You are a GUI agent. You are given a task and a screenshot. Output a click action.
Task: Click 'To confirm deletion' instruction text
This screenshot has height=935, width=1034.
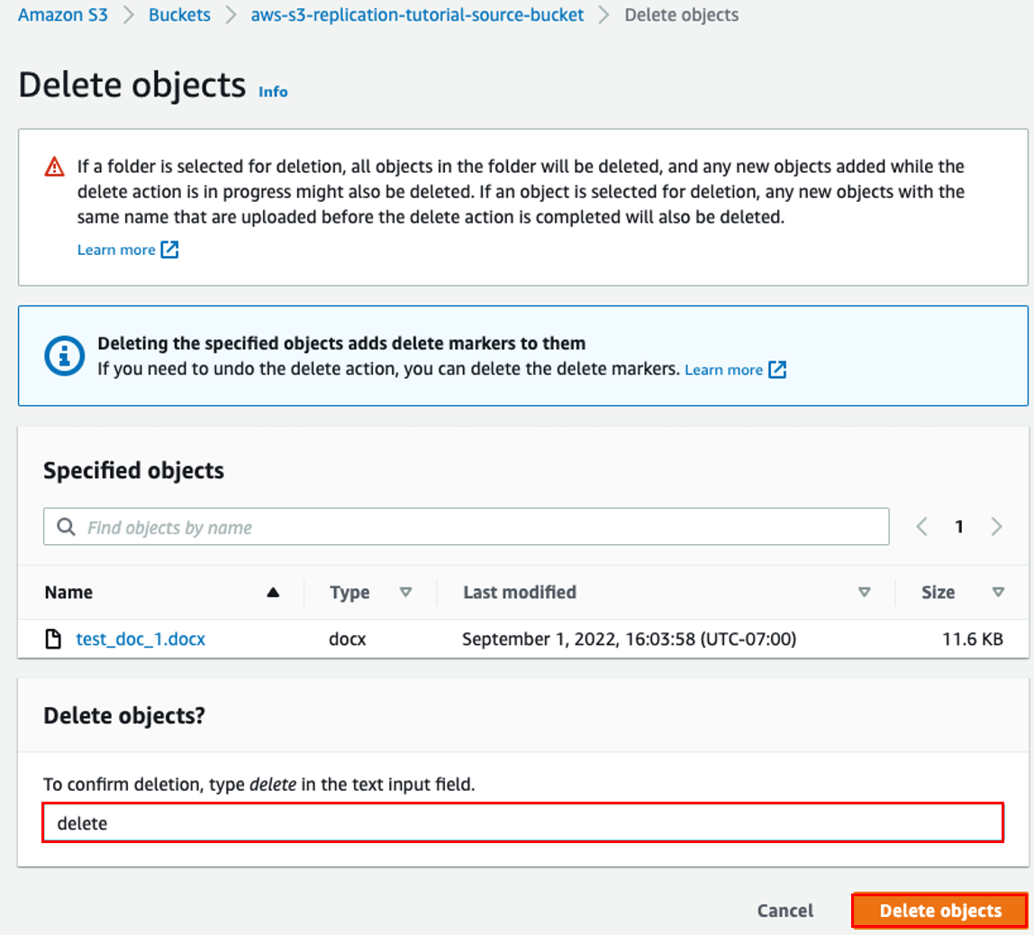pos(259,784)
